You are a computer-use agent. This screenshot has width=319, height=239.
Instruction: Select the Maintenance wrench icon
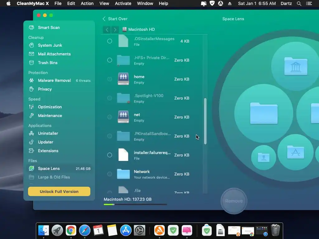pyautogui.click(x=31, y=115)
